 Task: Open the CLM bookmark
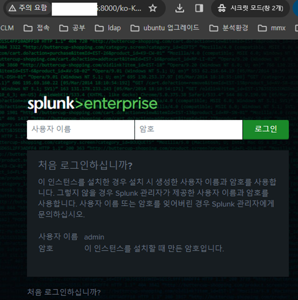tap(7, 28)
